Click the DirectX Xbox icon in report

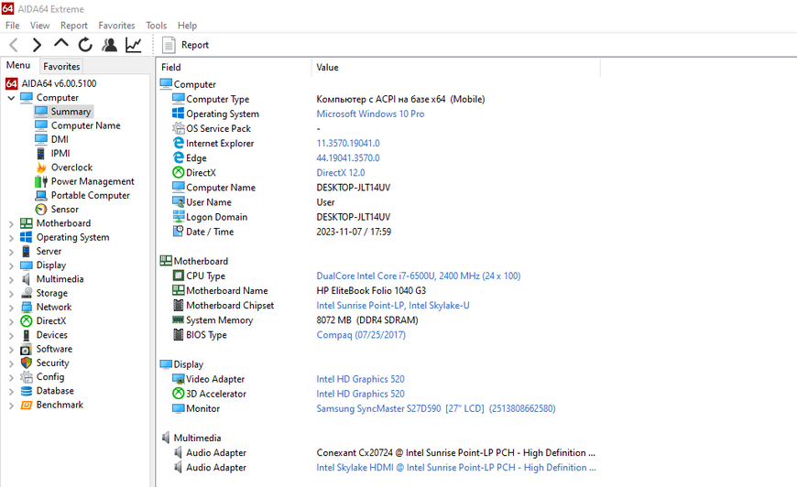click(179, 172)
